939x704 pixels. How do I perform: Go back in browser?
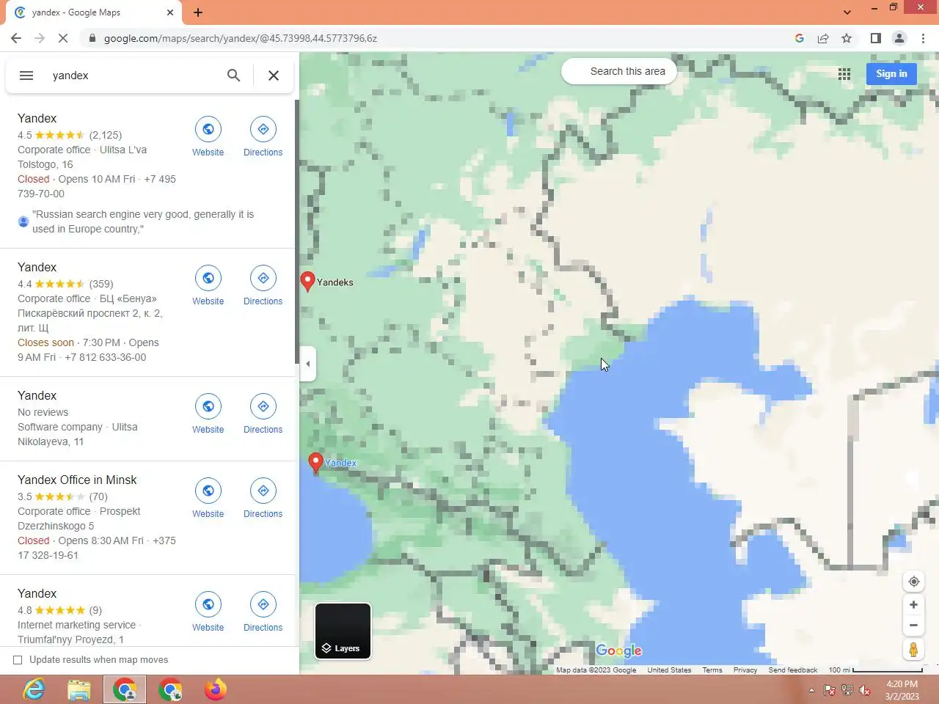point(16,38)
